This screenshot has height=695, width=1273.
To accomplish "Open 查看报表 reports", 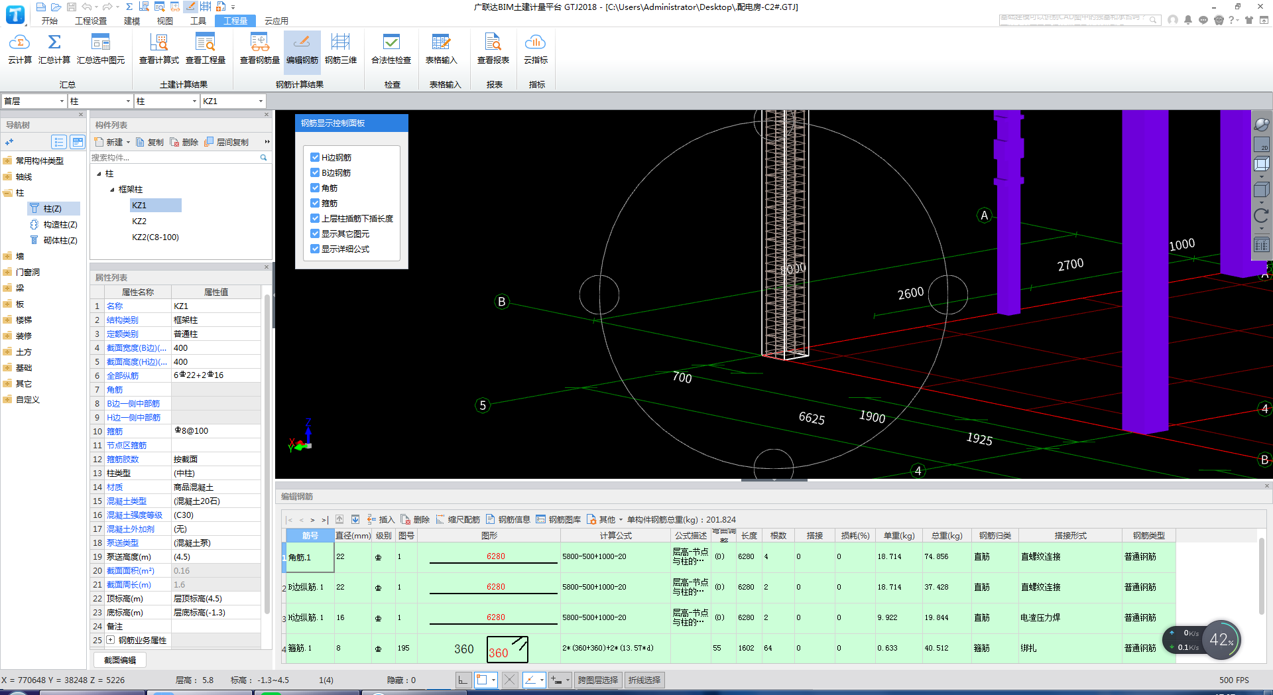I will (x=493, y=49).
